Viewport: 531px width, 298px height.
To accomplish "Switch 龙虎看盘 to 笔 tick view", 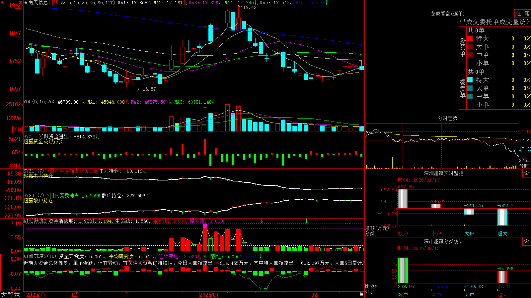I will [x=527, y=14].
